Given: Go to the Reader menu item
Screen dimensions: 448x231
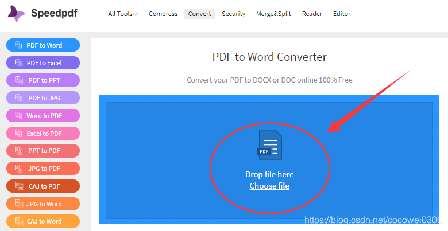Looking at the screenshot, I should click(x=312, y=14).
